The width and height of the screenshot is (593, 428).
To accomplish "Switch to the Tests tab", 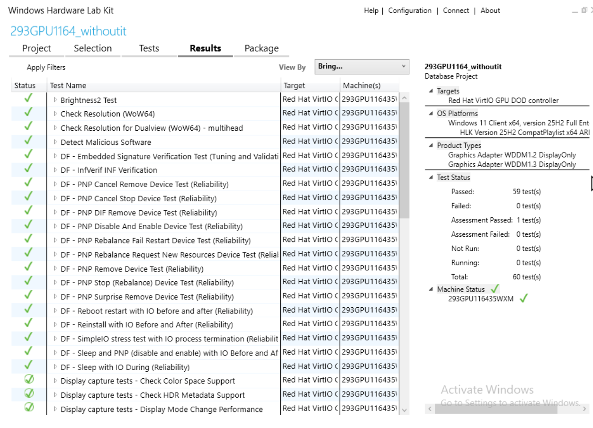I will coord(149,48).
